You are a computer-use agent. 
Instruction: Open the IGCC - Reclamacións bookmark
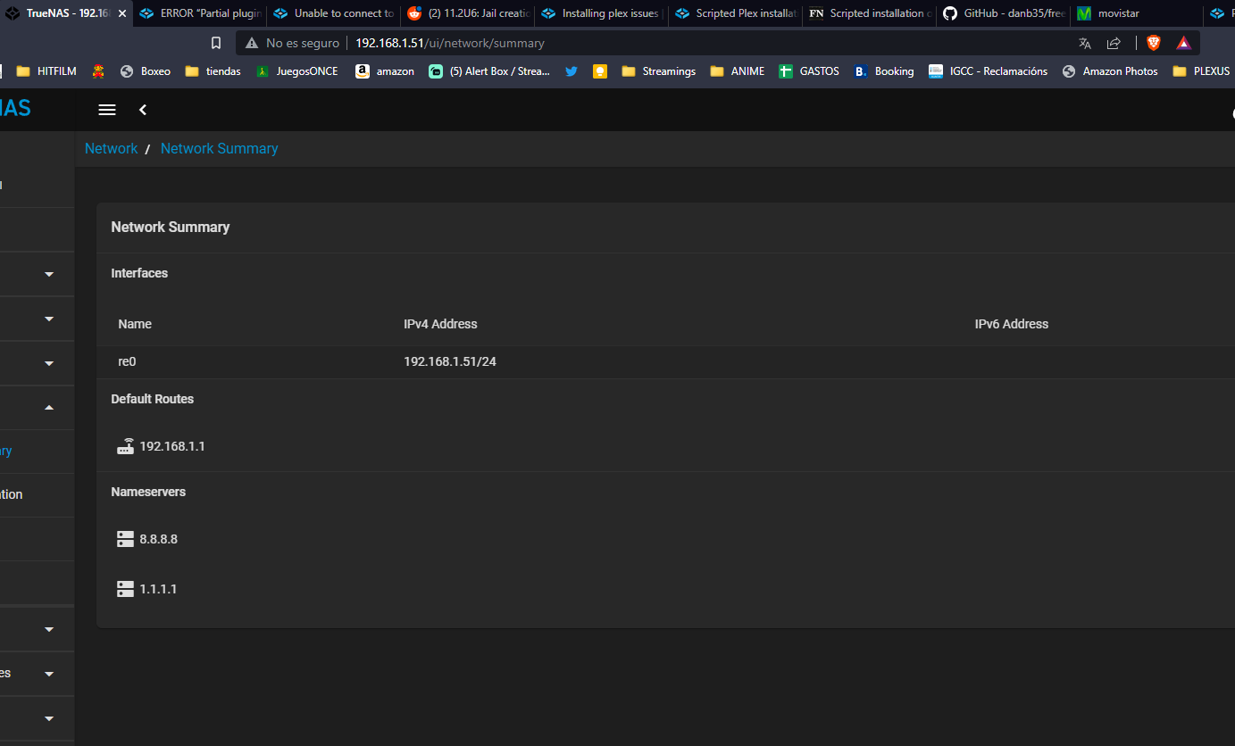click(989, 71)
